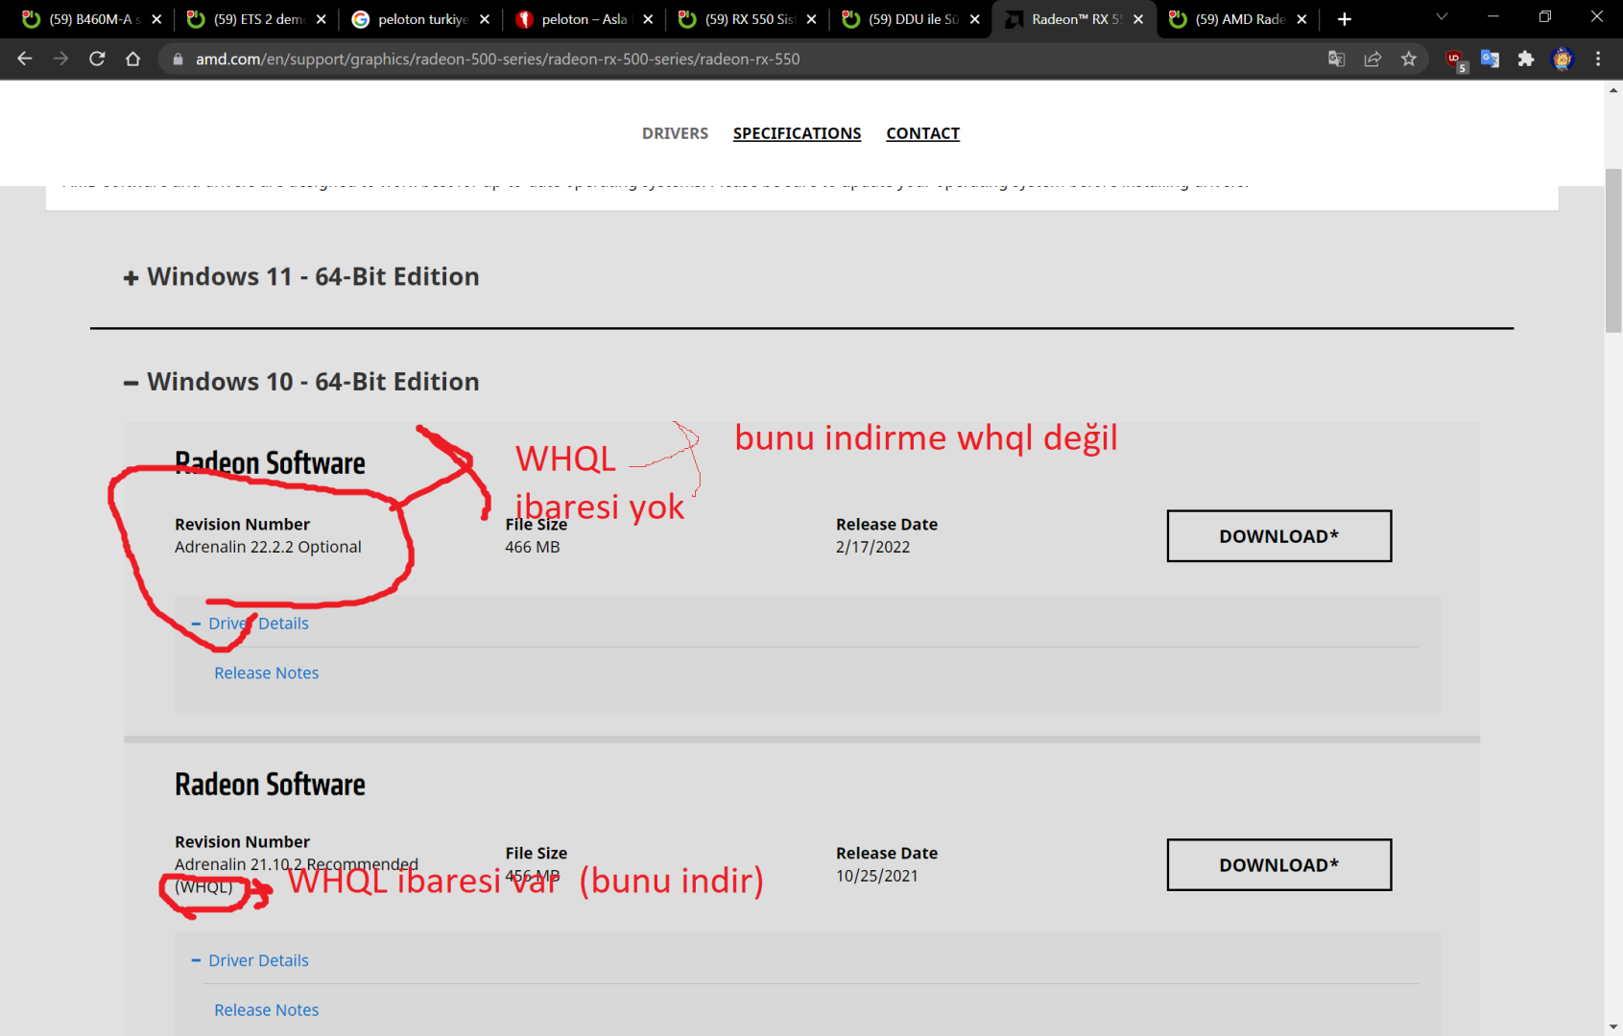Download Adrenalin 22.2.2 Optional driver
This screenshot has height=1036, width=1623.
1278,536
